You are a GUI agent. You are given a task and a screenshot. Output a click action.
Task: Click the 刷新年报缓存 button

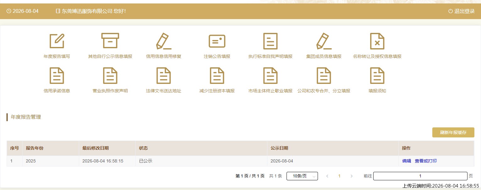[453, 132]
